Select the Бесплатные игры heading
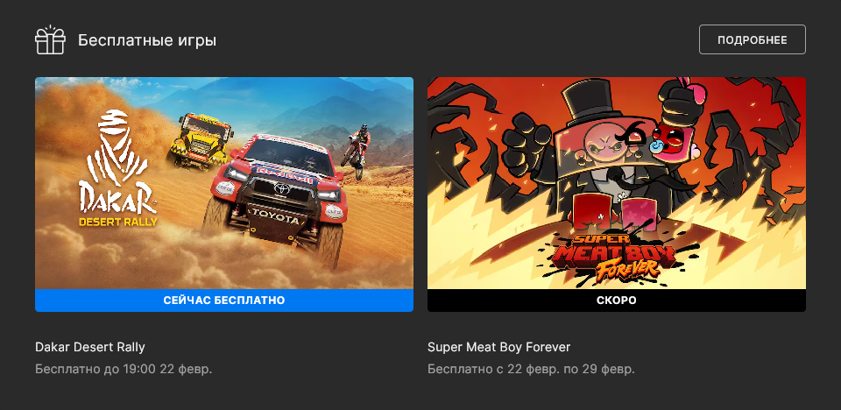 pyautogui.click(x=147, y=40)
